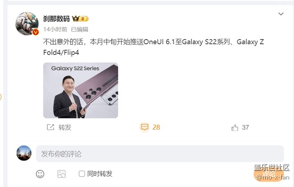Open the Galaxy S22 Series image thumbnail
This screenshot has height=187, width=294.
point(81,90)
